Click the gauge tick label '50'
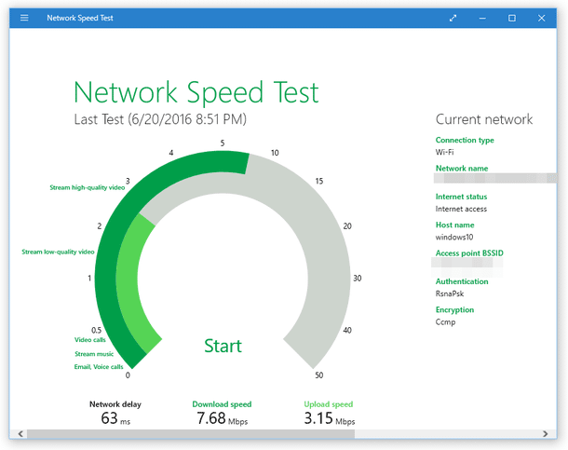 point(318,375)
